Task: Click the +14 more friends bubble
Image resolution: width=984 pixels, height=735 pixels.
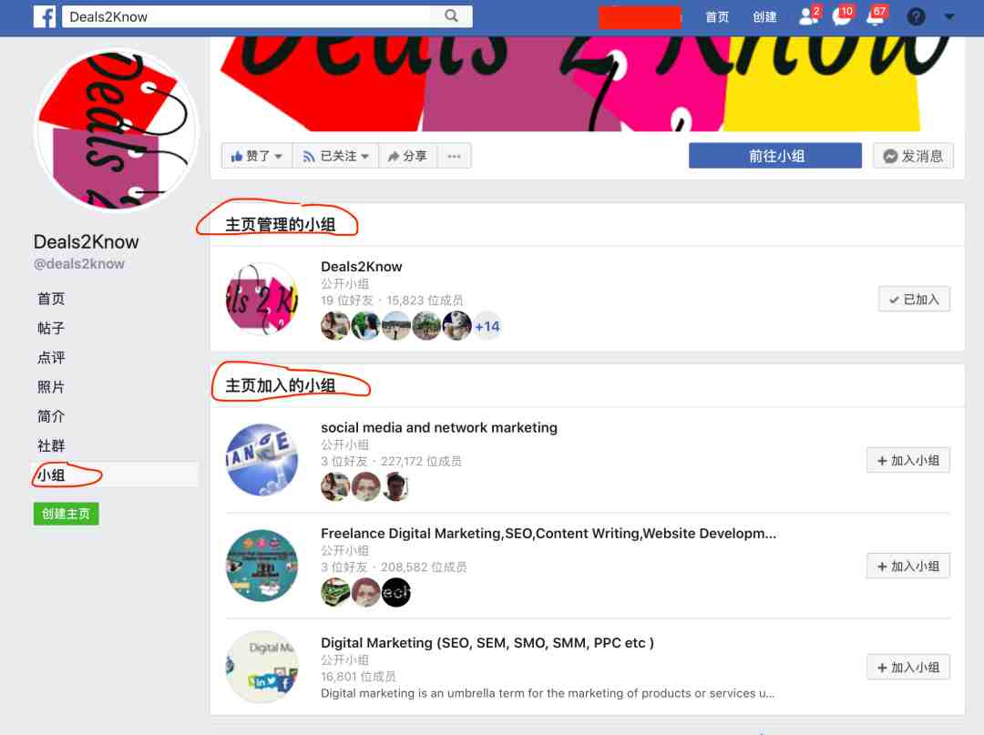Action: 487,326
